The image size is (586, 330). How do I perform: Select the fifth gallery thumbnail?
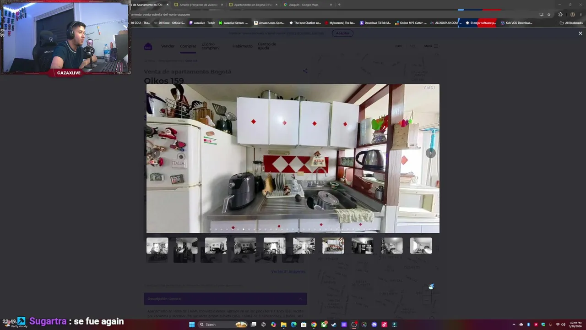point(274,246)
